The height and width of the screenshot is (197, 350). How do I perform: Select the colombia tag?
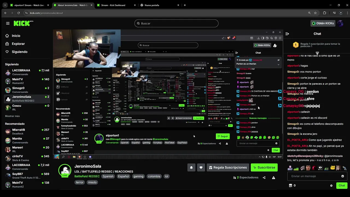pyautogui.click(x=154, y=176)
